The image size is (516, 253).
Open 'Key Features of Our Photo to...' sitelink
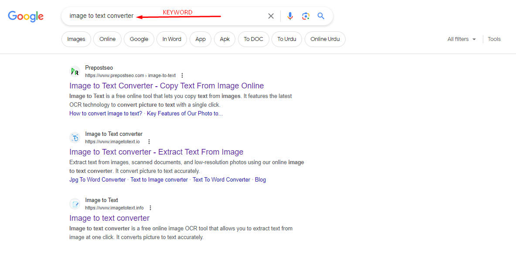click(x=185, y=114)
